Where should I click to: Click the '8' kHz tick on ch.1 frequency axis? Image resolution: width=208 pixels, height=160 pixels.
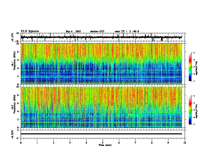(18, 52)
